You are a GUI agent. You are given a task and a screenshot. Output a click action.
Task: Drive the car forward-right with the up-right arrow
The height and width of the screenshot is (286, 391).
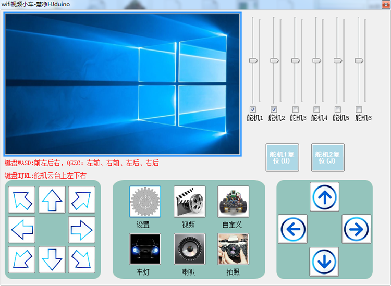coord(81,200)
